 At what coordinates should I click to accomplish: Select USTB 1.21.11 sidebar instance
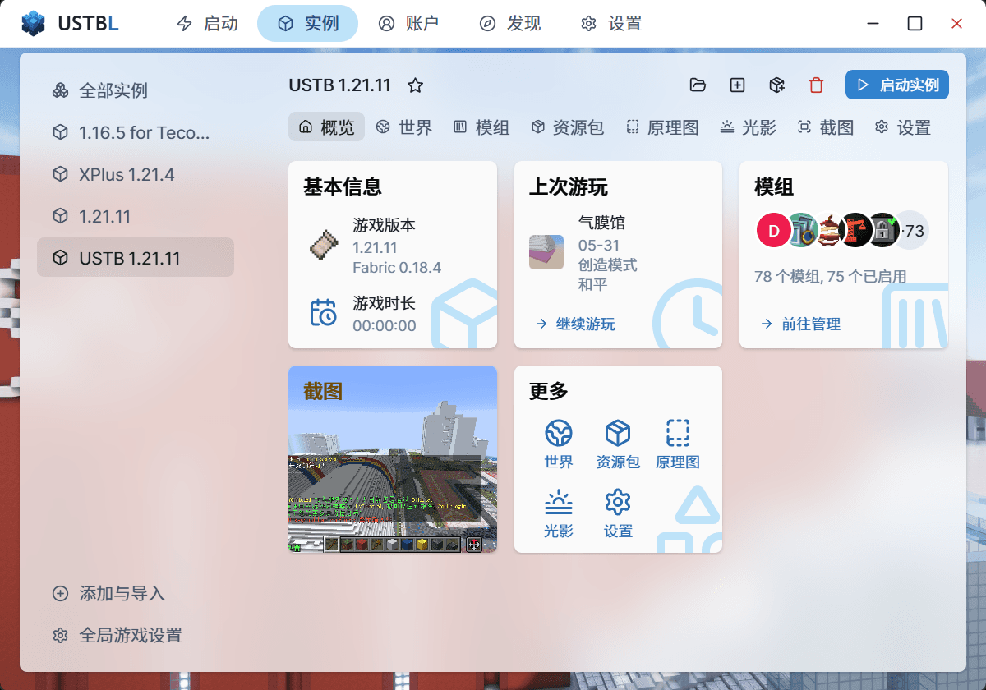pyautogui.click(x=136, y=258)
